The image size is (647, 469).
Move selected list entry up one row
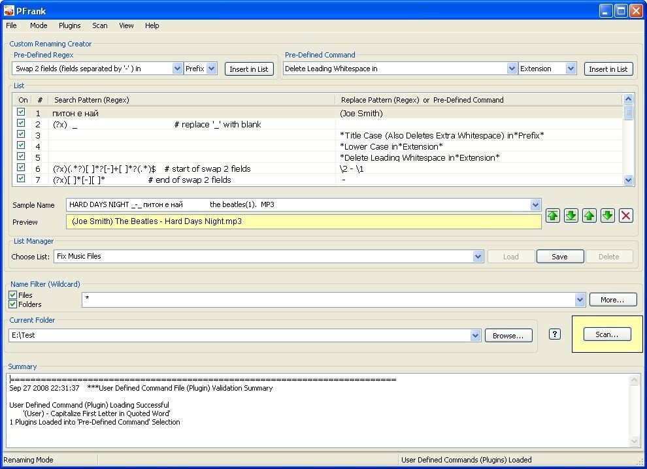589,216
